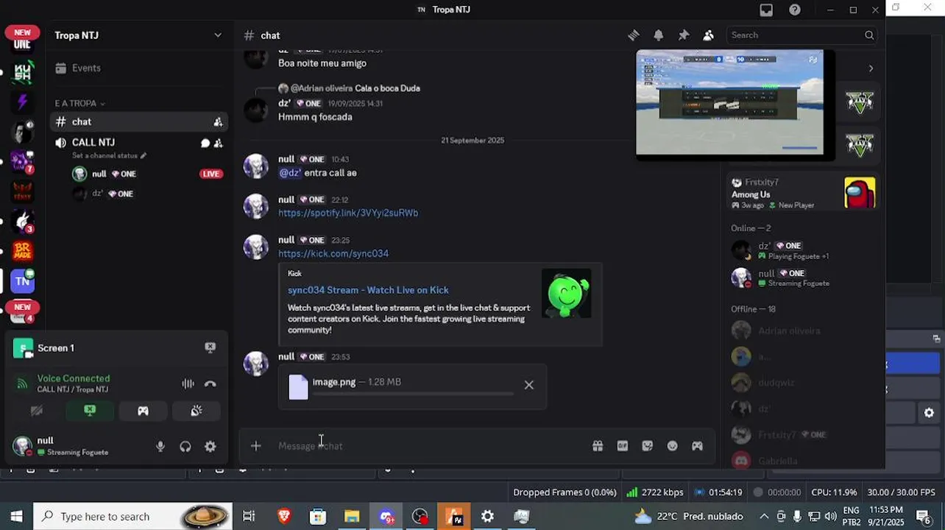Open the gift Nitro icon
The height and width of the screenshot is (530, 945).
(598, 446)
